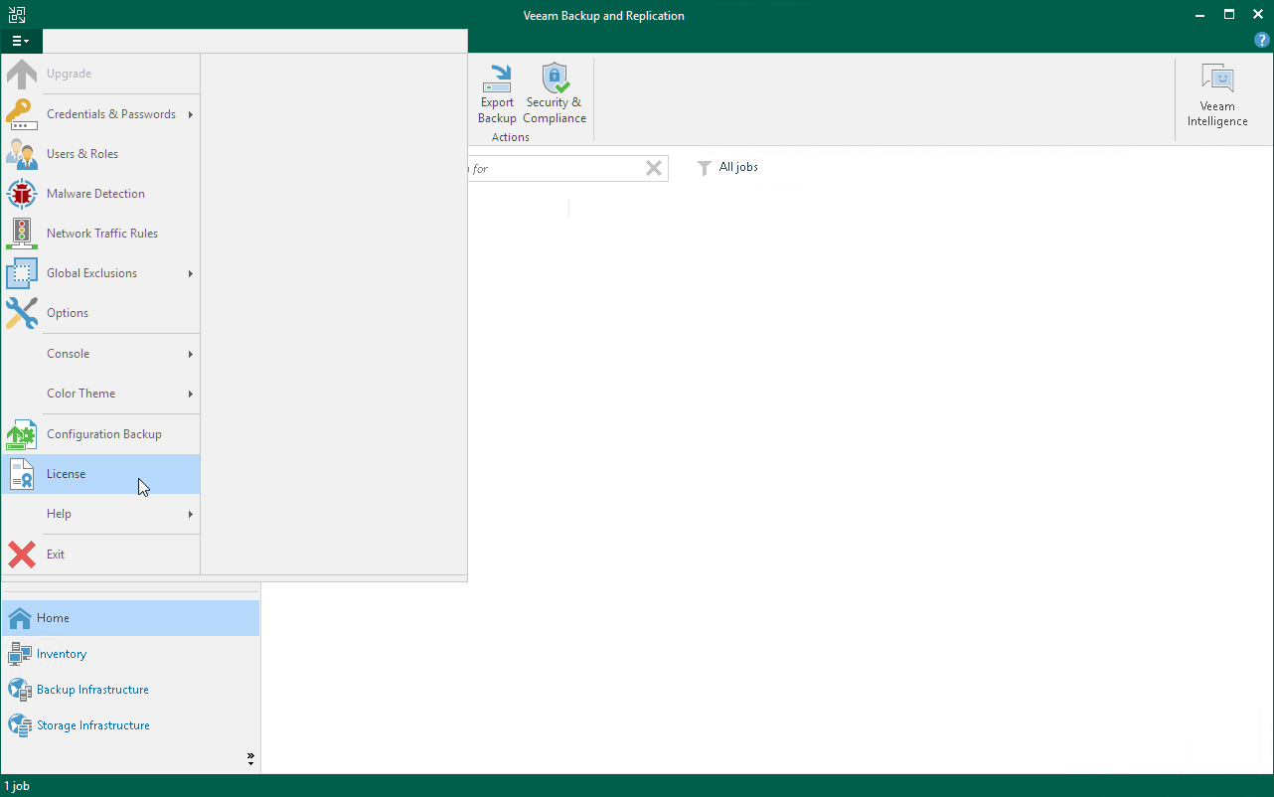Viewport: 1274px width, 797px height.
Task: Open Veeam Intelligence assistant
Action: click(x=1217, y=95)
